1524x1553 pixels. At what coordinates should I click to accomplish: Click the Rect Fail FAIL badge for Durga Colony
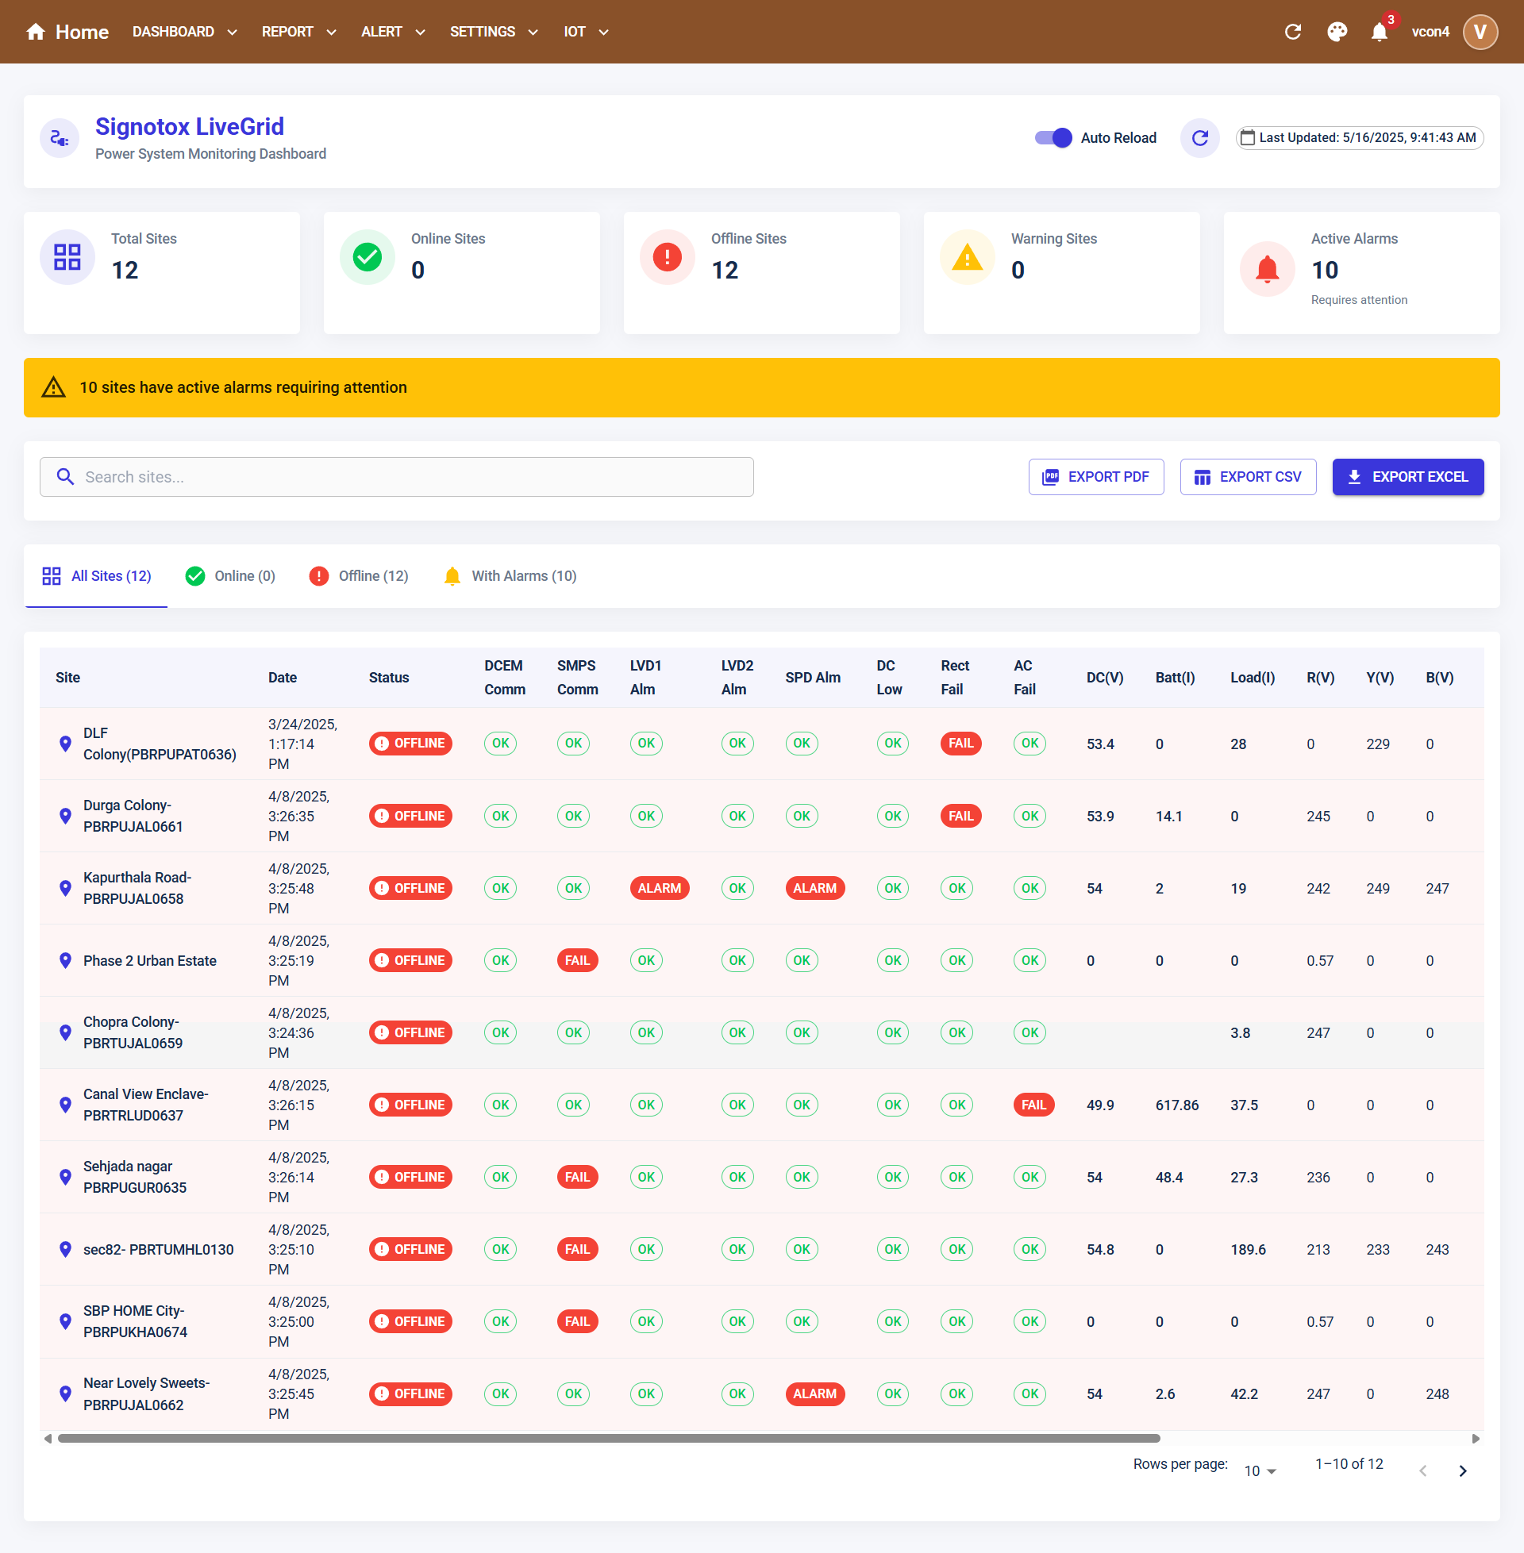960,816
